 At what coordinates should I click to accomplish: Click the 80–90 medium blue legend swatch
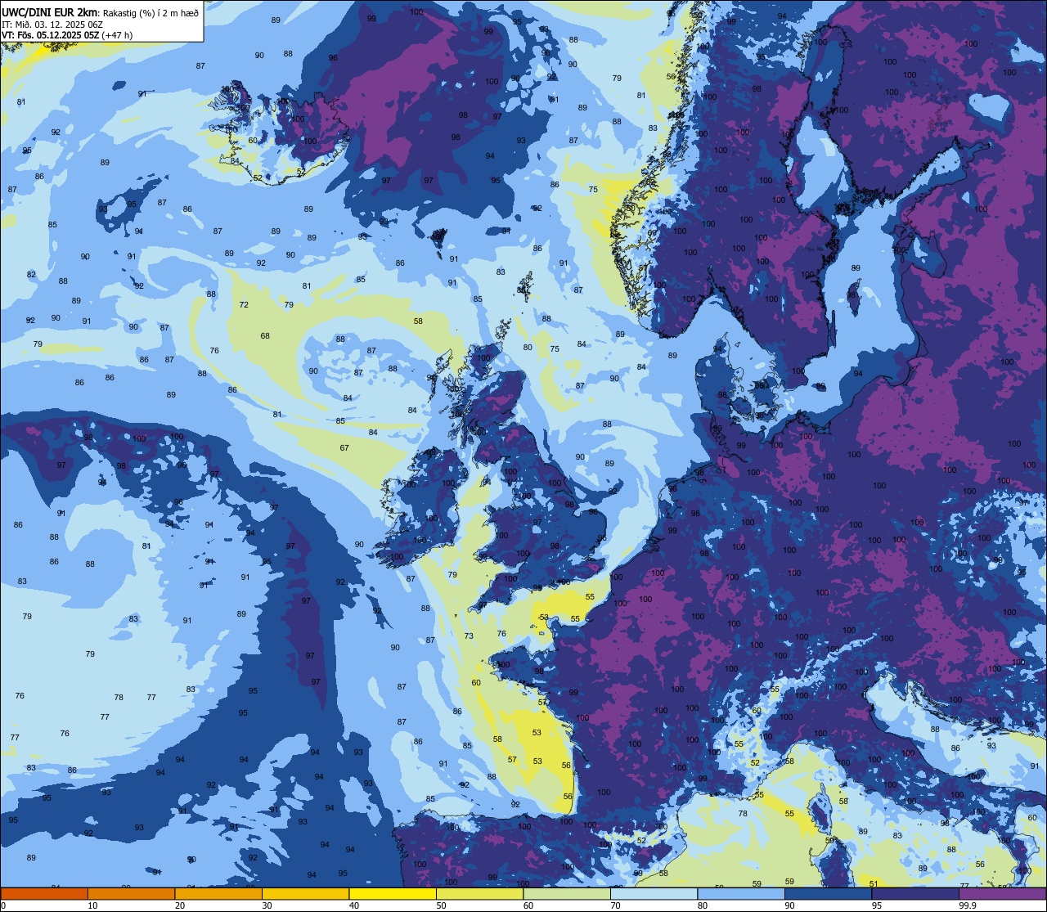[741, 893]
